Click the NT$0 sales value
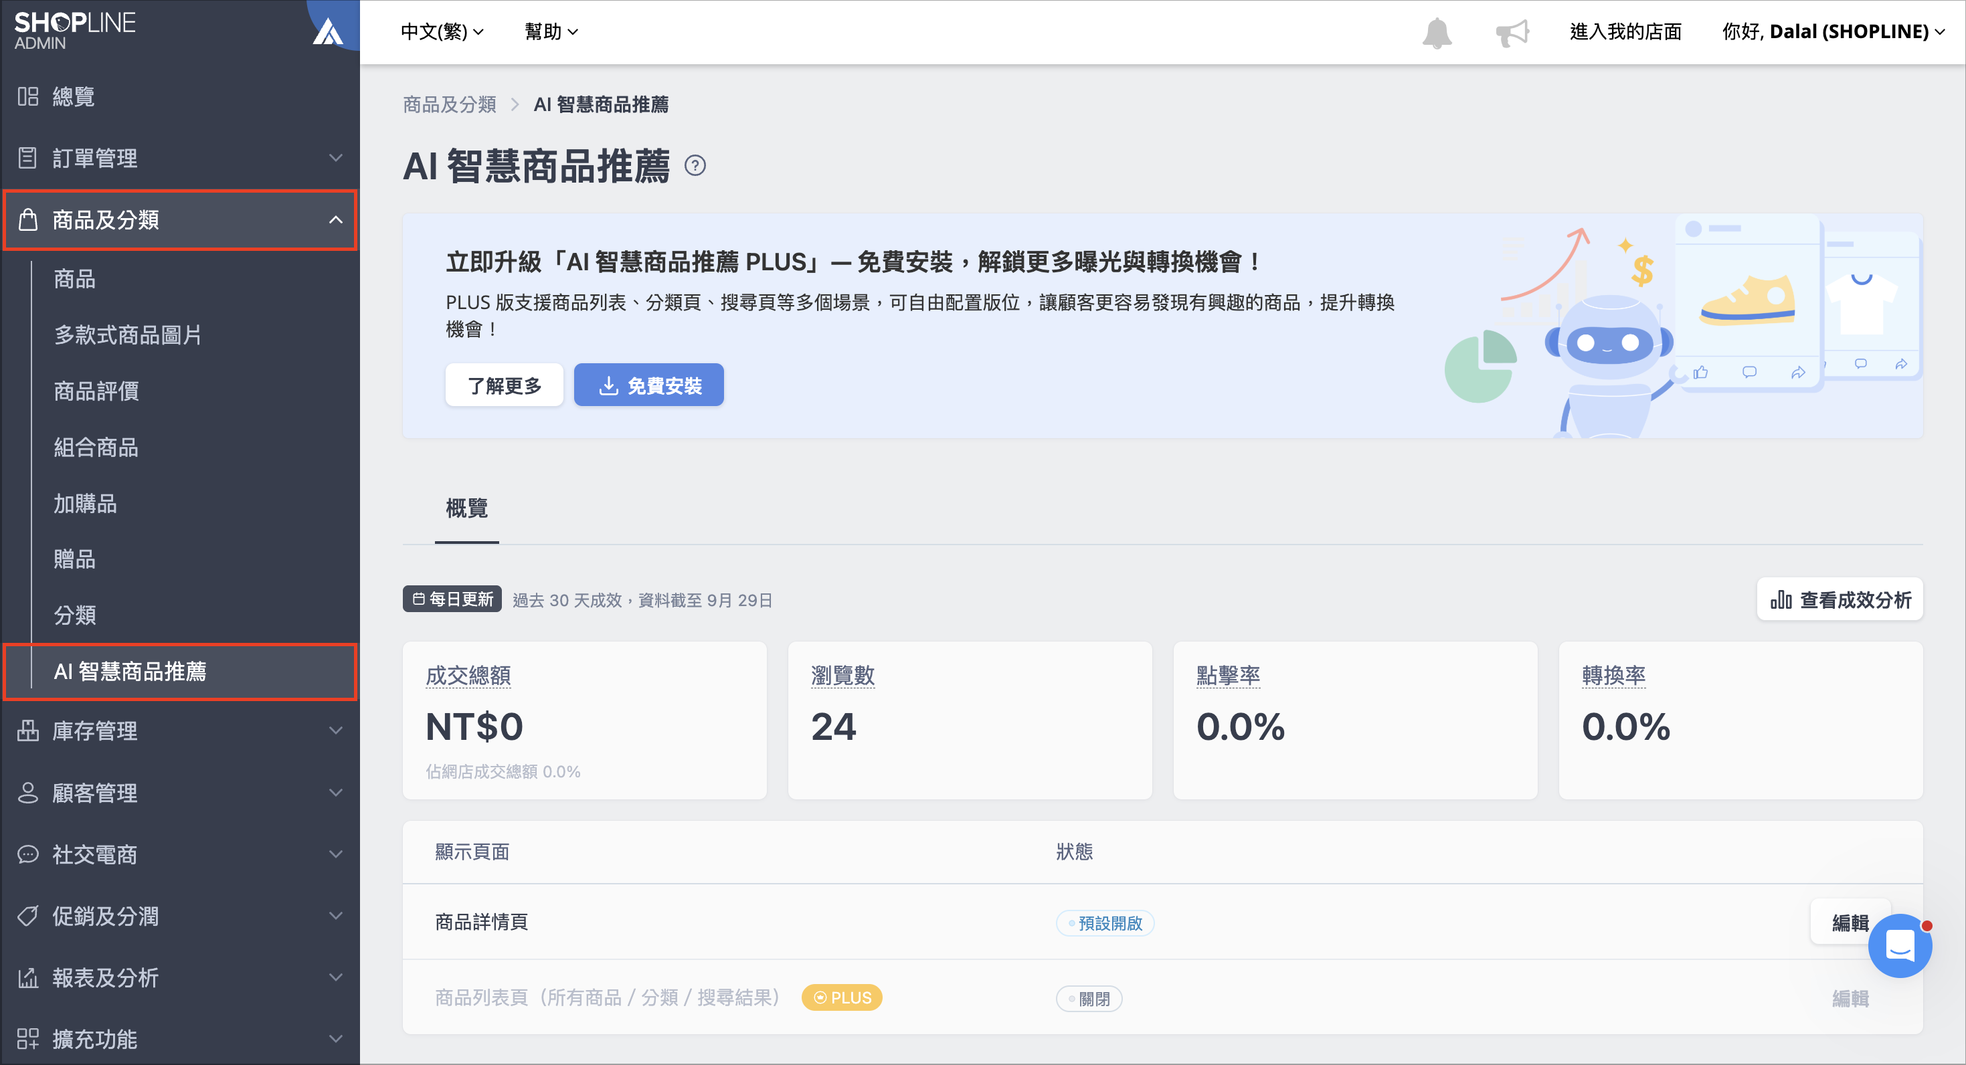 [x=474, y=727]
